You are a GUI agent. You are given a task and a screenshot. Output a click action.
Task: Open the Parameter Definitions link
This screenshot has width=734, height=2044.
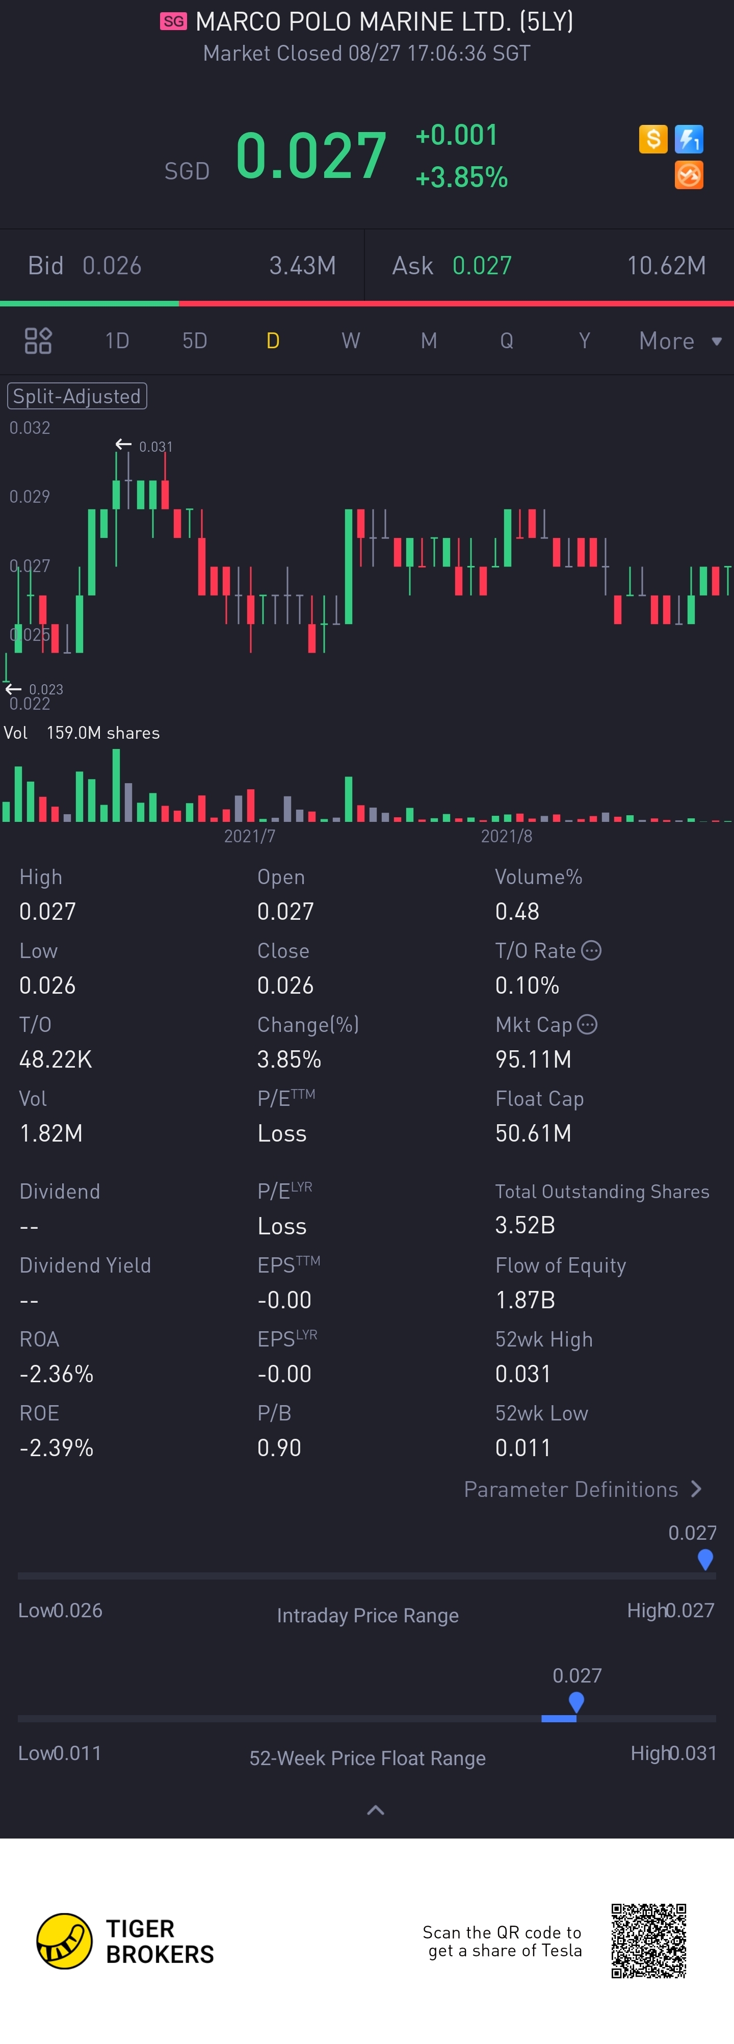[570, 1489]
